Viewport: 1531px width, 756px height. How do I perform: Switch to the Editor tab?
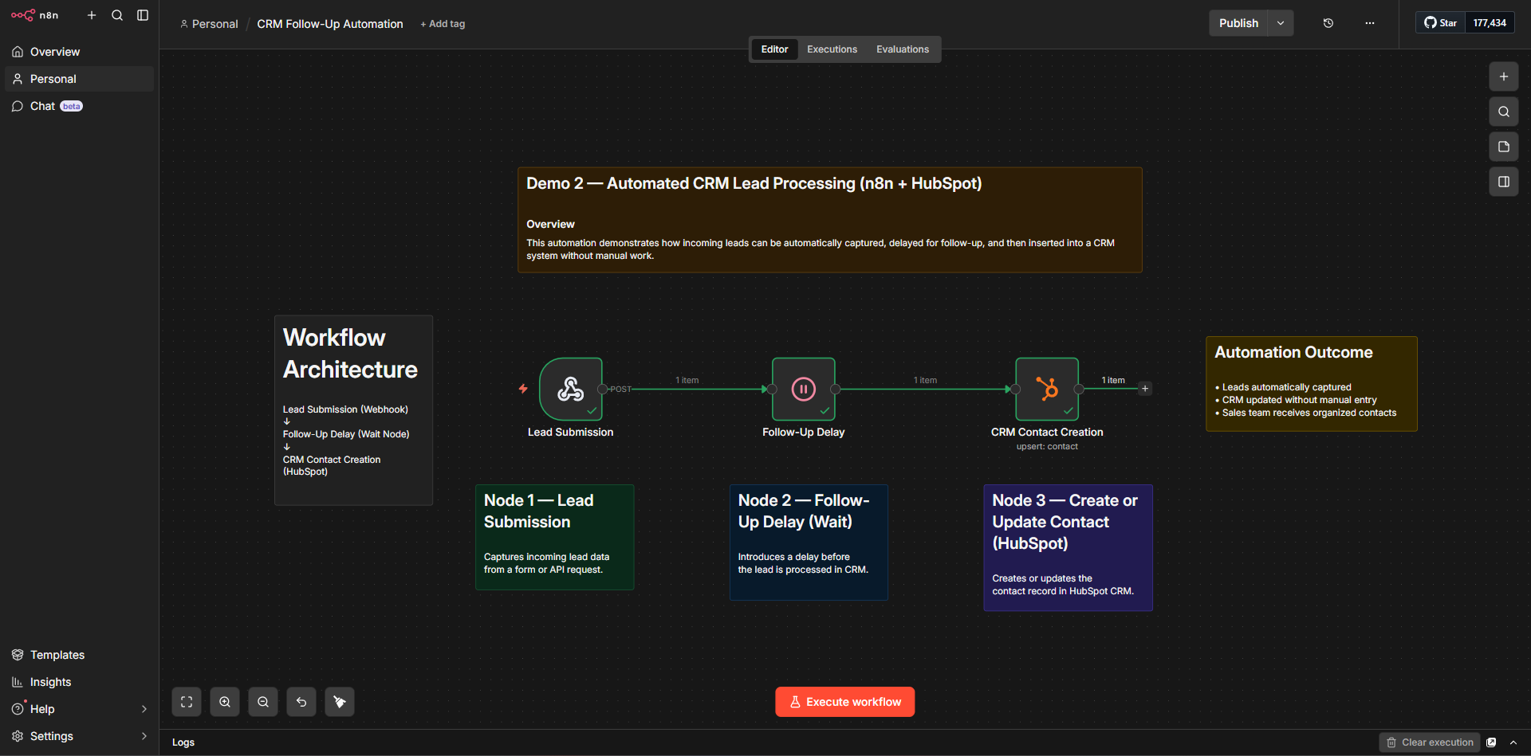pos(774,49)
